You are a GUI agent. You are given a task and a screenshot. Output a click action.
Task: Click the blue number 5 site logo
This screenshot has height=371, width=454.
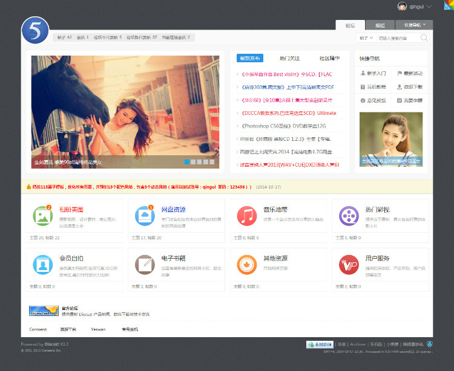point(35,30)
